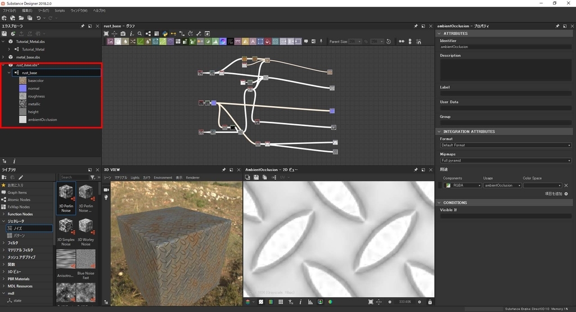The width and height of the screenshot is (576, 312).
Task: Toggle the pin on the properties panel
Action: (x=557, y=26)
